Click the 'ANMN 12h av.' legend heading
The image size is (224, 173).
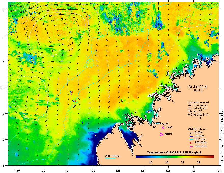[197, 129]
